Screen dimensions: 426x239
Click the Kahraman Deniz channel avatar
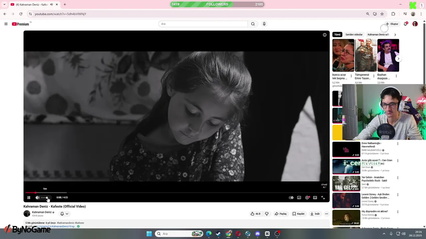tap(27, 214)
